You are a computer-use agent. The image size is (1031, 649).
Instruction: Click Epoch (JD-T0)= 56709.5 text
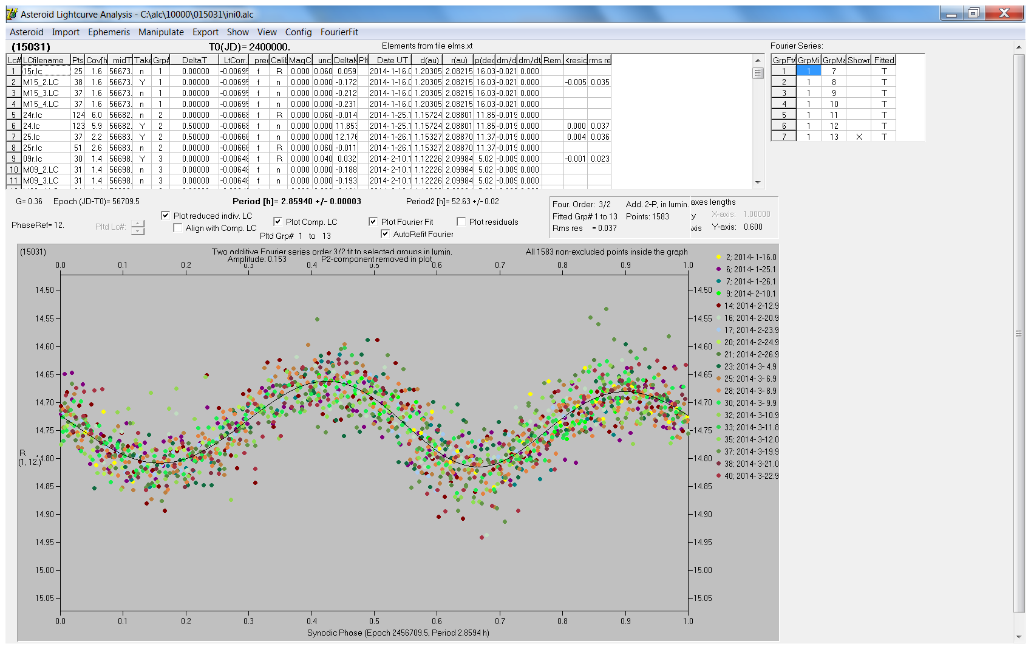pyautogui.click(x=97, y=201)
